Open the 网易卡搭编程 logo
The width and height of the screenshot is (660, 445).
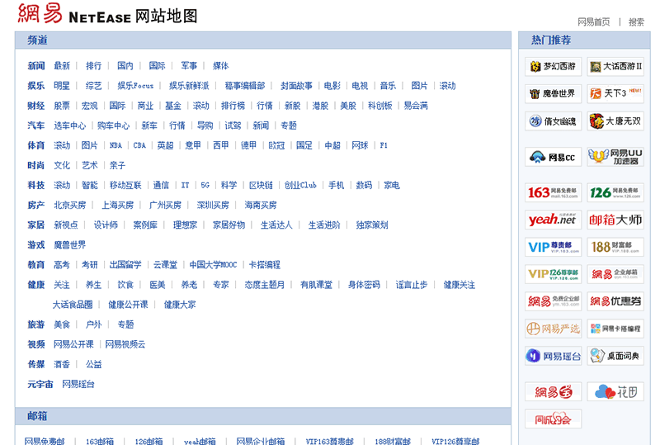[615, 329]
